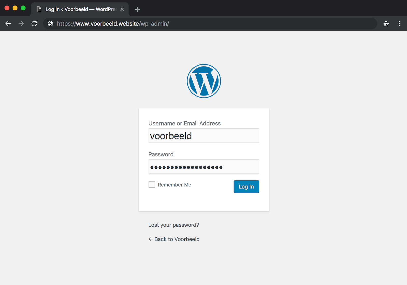Go back with the browser back arrow
The width and height of the screenshot is (407, 285).
8,24
